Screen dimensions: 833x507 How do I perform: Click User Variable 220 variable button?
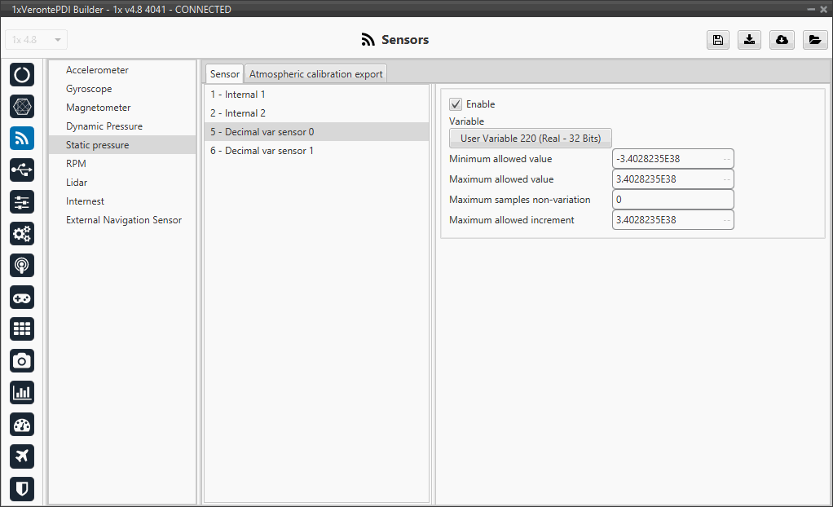tap(530, 139)
